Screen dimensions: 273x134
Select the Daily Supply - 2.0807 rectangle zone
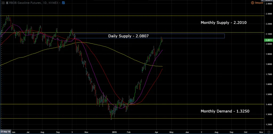pyautogui.click(x=187, y=36)
